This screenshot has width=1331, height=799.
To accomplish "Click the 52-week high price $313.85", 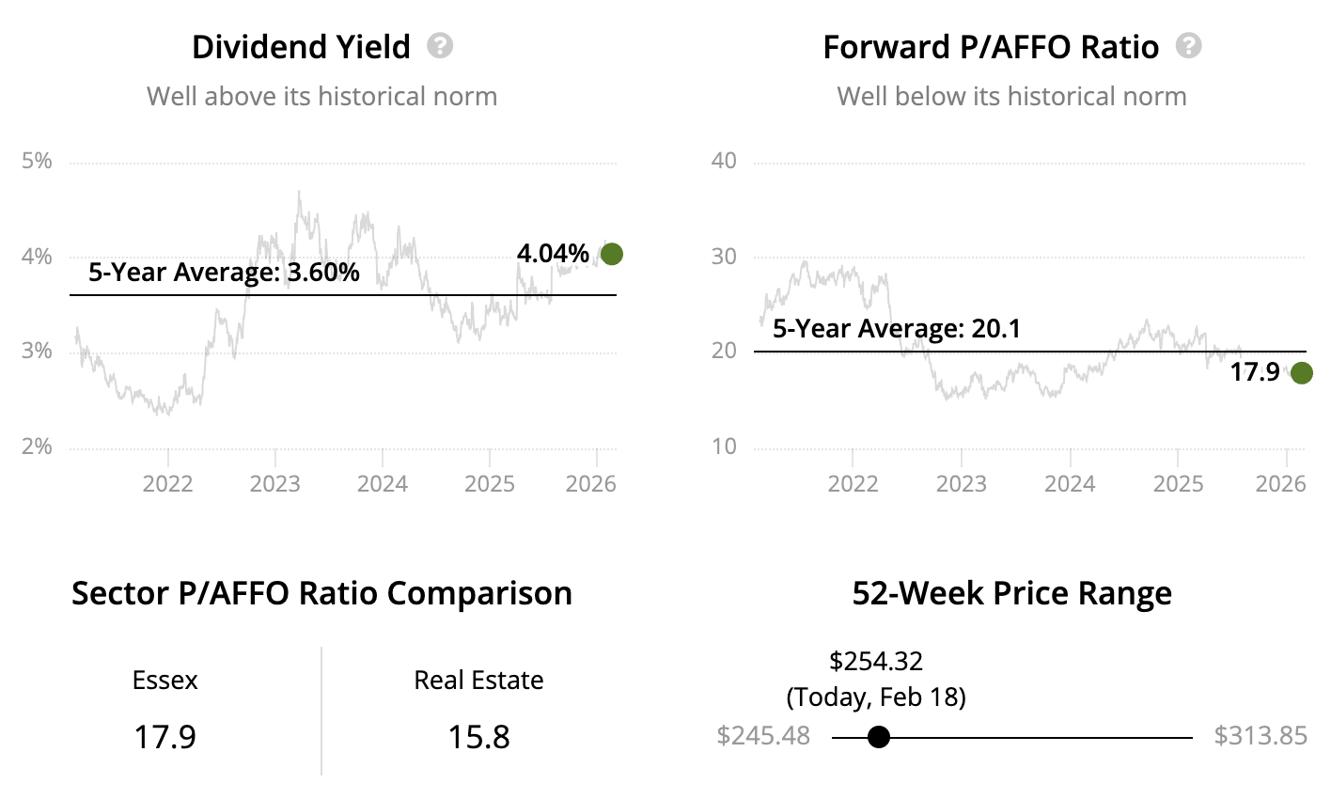I will (x=1260, y=735).
